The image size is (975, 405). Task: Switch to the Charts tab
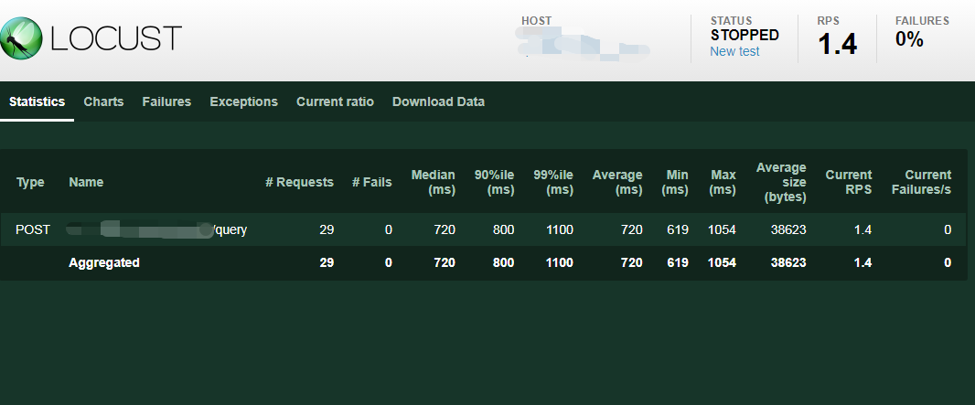[x=103, y=101]
